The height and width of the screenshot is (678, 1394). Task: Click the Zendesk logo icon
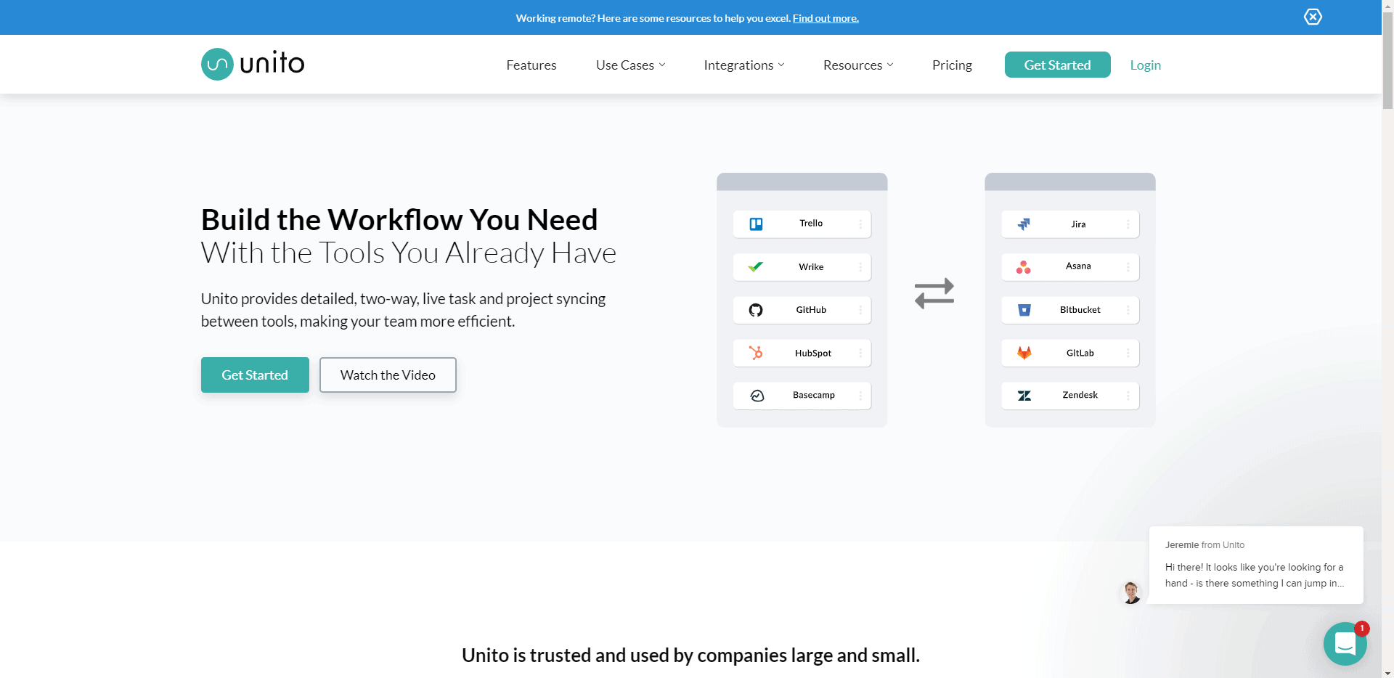(1024, 396)
